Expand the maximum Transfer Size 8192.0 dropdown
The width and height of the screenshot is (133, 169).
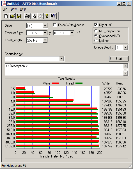(x=72, y=33)
